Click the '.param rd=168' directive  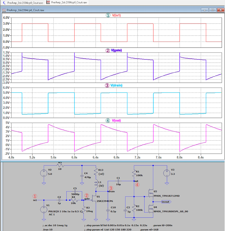point(149,229)
